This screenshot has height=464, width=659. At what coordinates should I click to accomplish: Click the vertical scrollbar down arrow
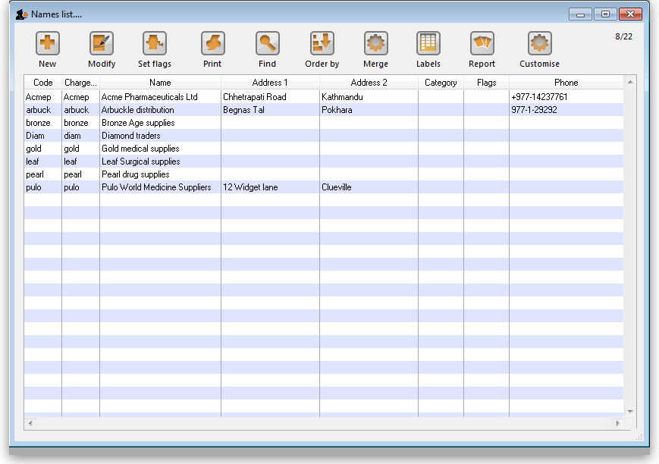630,411
